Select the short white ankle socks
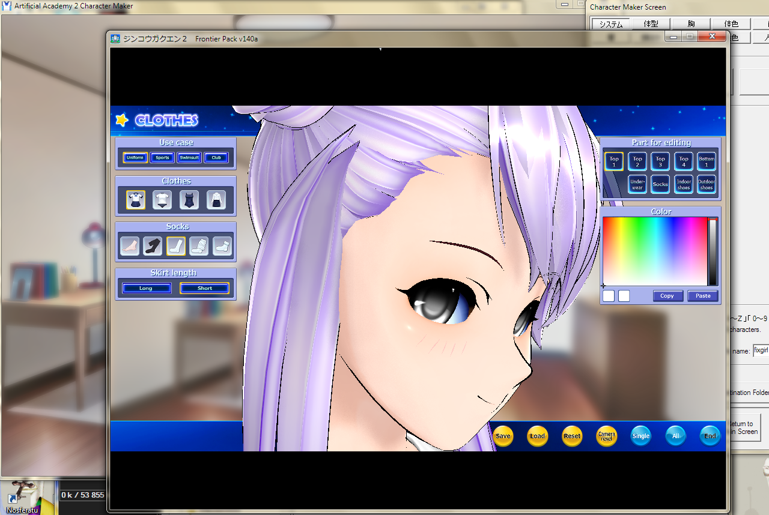The height and width of the screenshot is (515, 769). (x=222, y=246)
